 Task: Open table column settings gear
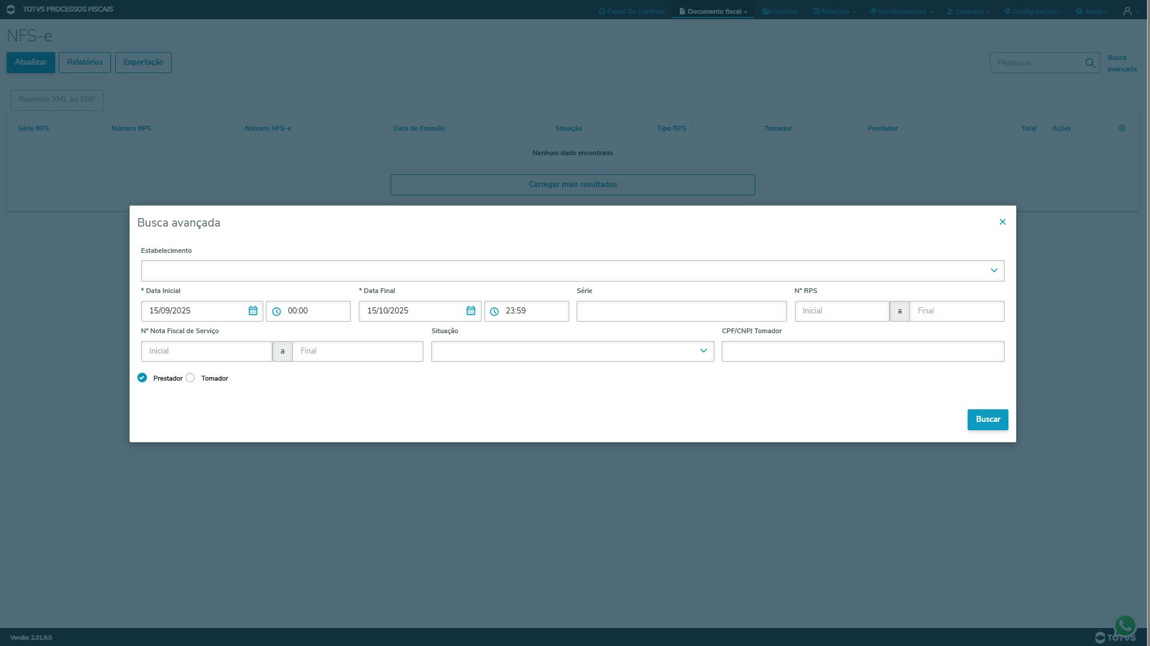pos(1122,128)
